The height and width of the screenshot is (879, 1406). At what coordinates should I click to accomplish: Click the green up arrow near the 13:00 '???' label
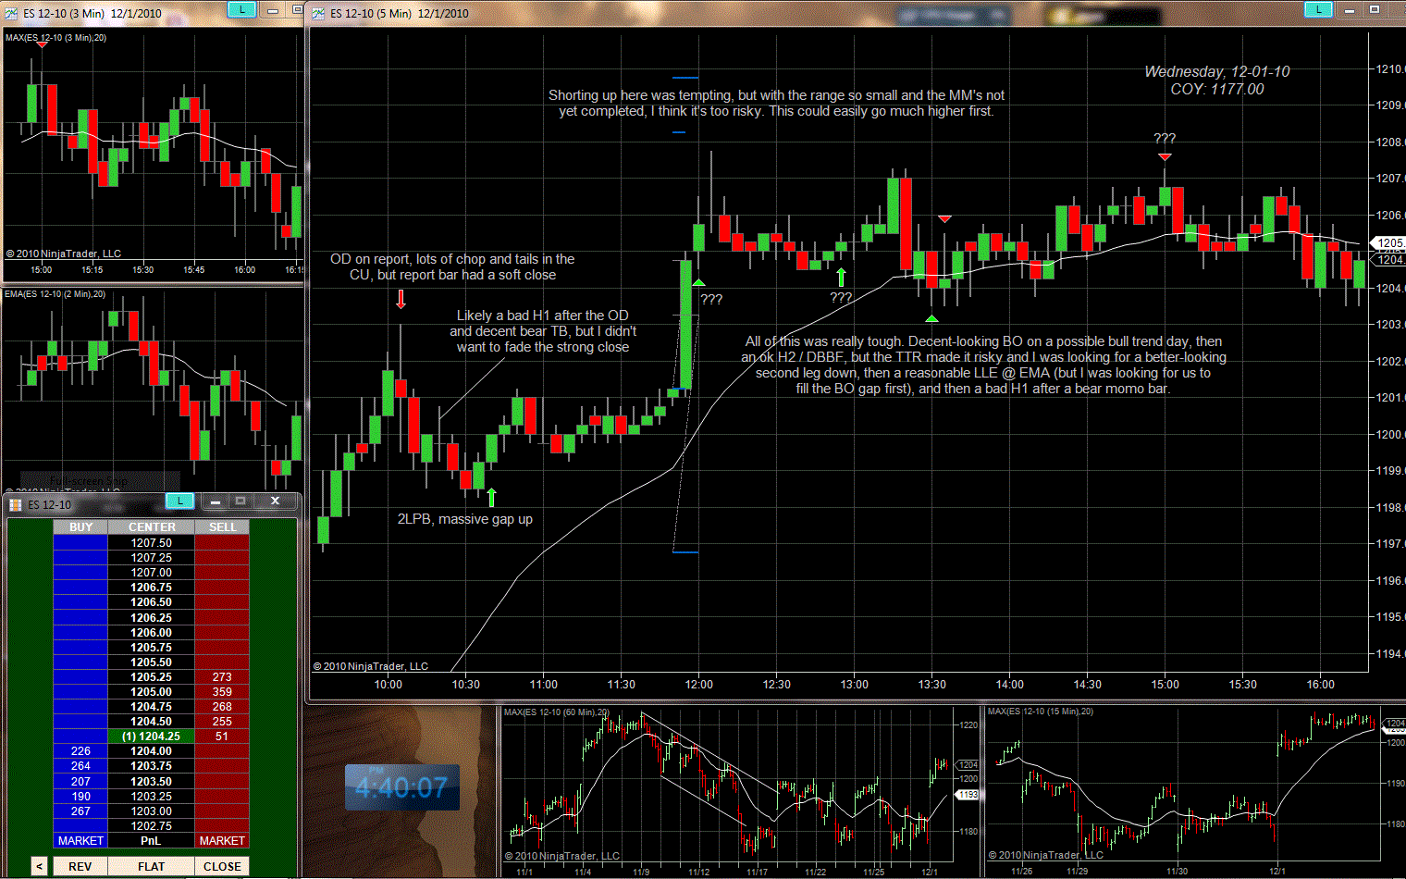pyautogui.click(x=841, y=278)
